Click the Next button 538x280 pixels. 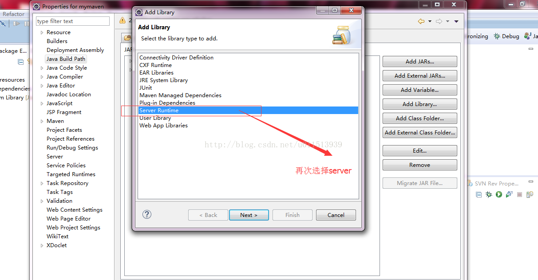click(x=249, y=215)
